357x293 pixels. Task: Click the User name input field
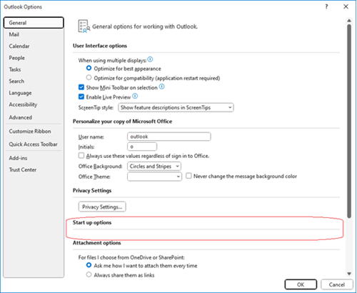coord(169,136)
